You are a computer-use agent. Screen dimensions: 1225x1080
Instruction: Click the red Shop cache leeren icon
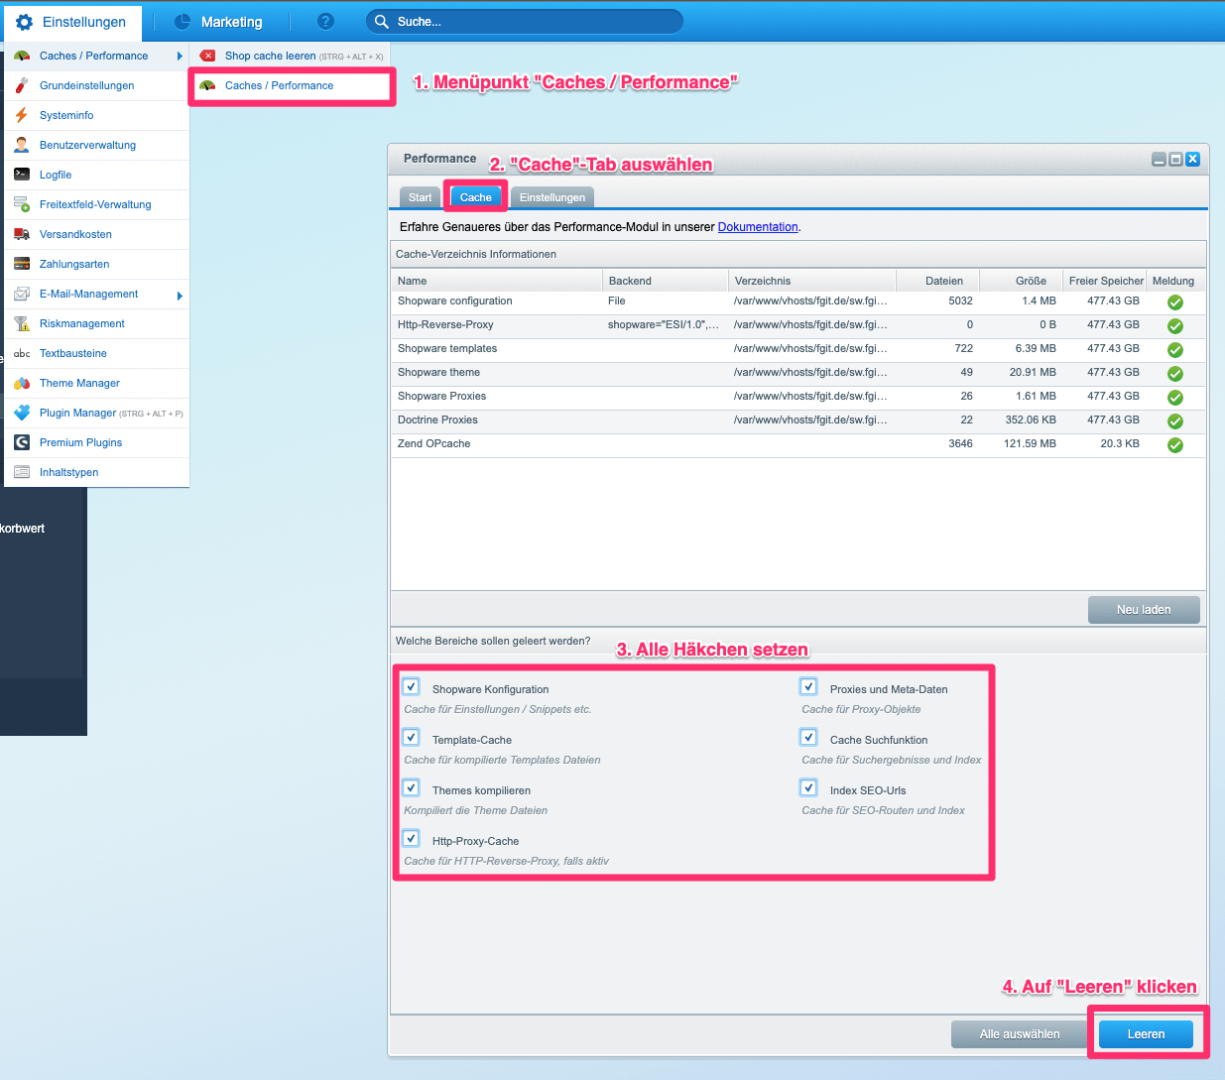(207, 57)
